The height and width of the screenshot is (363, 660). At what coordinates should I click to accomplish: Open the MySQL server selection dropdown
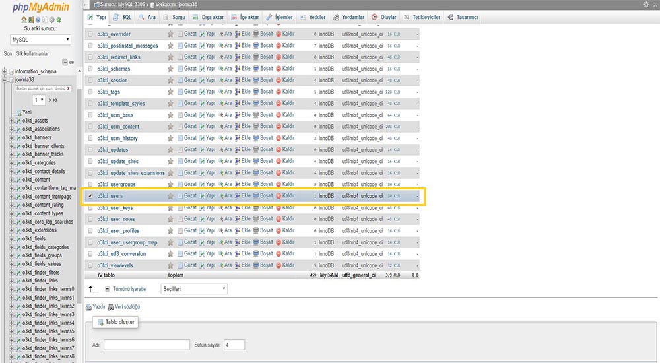[x=40, y=40]
